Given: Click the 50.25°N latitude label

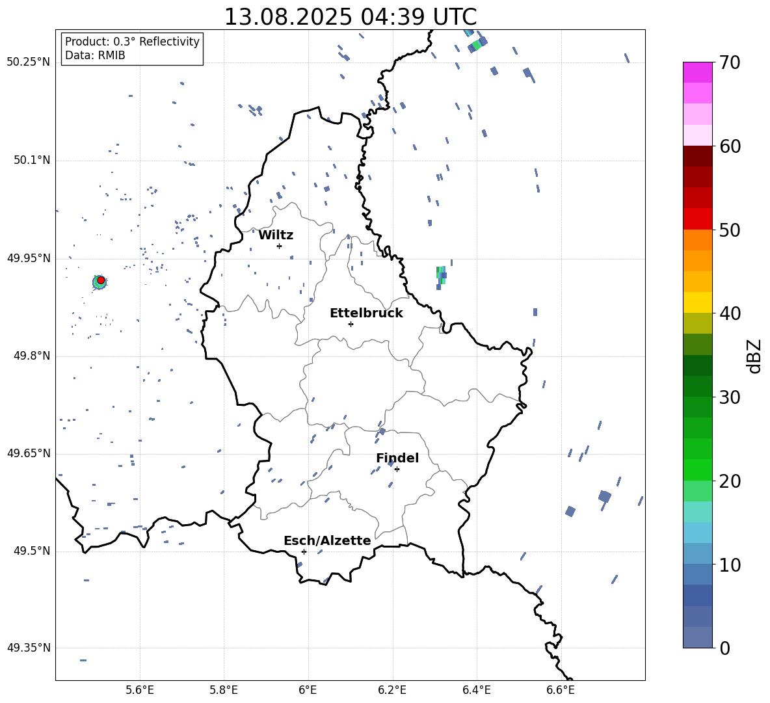Looking at the screenshot, I should pyautogui.click(x=28, y=62).
